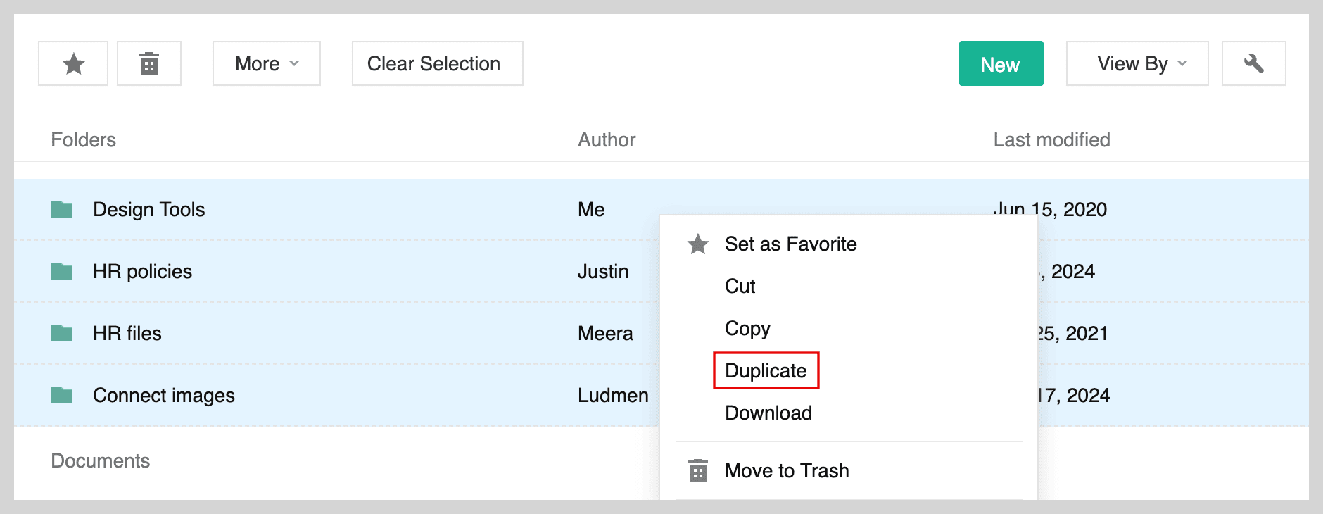This screenshot has height=514, width=1323.
Task: Choose Copy from the context menu
Action: click(747, 329)
